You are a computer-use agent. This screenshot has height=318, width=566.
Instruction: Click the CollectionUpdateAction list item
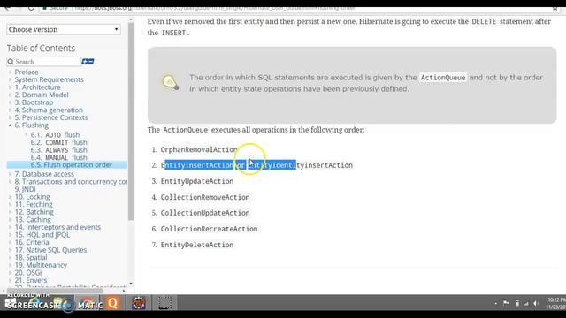pyautogui.click(x=205, y=213)
